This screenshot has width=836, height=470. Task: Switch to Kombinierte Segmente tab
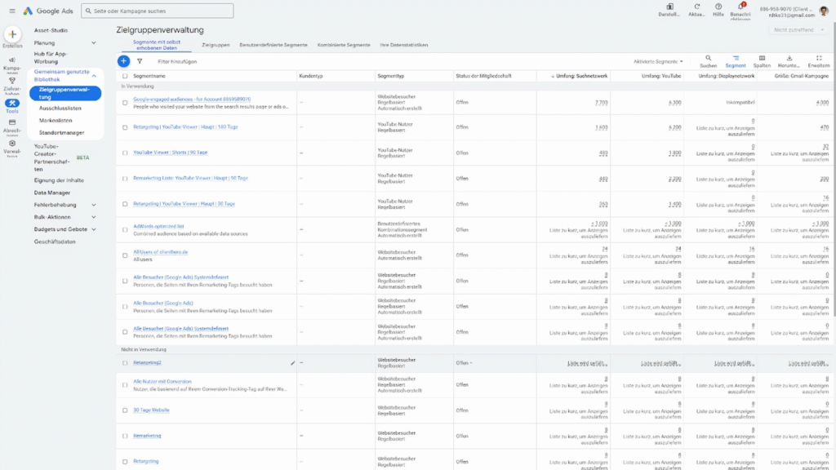(344, 45)
